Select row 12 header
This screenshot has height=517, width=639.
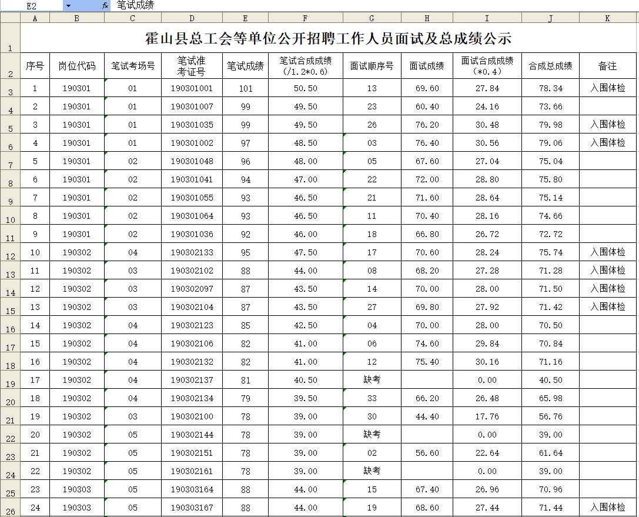[x=10, y=252]
